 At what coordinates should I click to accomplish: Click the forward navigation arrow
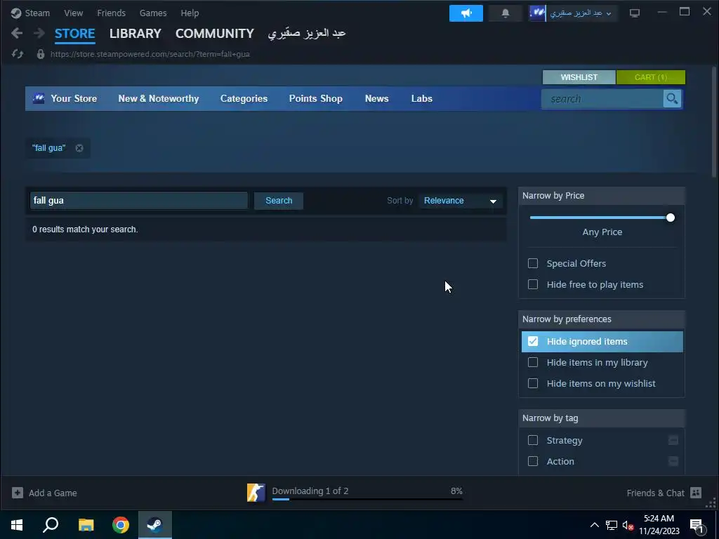click(x=39, y=33)
